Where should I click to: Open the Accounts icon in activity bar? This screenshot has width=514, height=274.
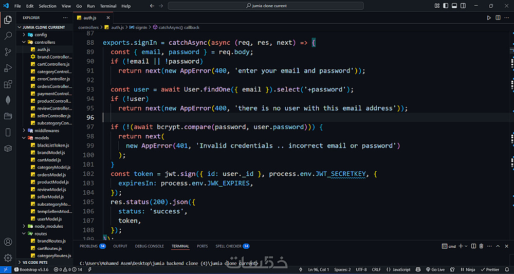click(8, 242)
